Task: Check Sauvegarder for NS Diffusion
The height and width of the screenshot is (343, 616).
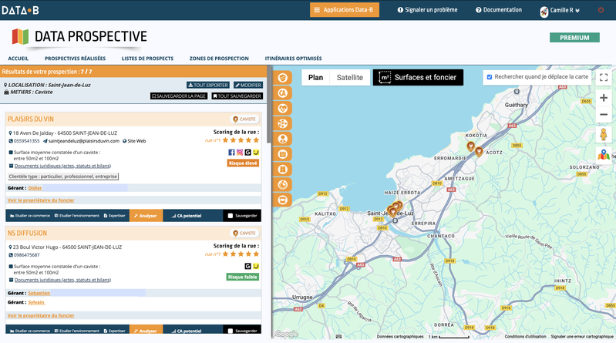Action: coord(231,331)
